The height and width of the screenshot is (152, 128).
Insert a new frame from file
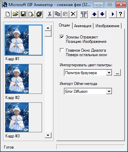31,14
